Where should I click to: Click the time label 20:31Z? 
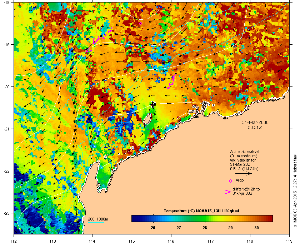pos(255,127)
